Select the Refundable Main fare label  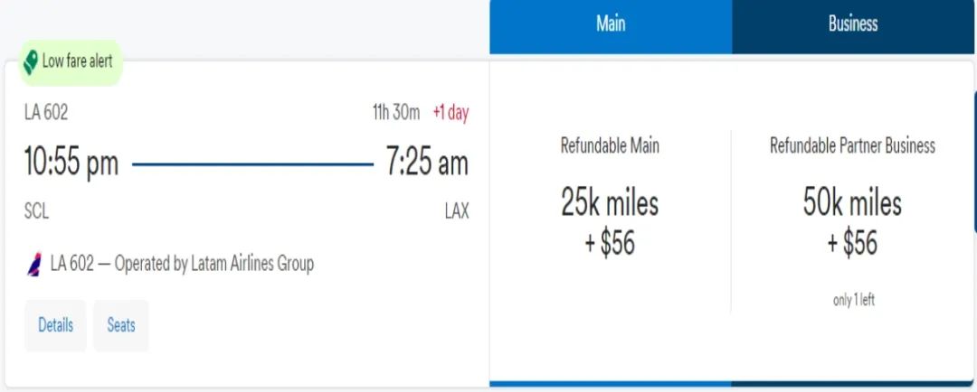[x=610, y=145]
